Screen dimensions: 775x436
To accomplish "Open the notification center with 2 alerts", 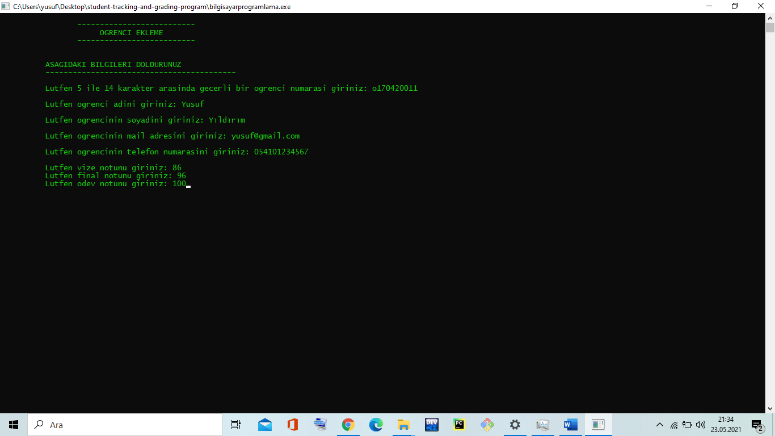I will pos(757,425).
